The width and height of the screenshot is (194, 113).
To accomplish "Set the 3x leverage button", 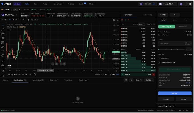I will coord(175,15).
